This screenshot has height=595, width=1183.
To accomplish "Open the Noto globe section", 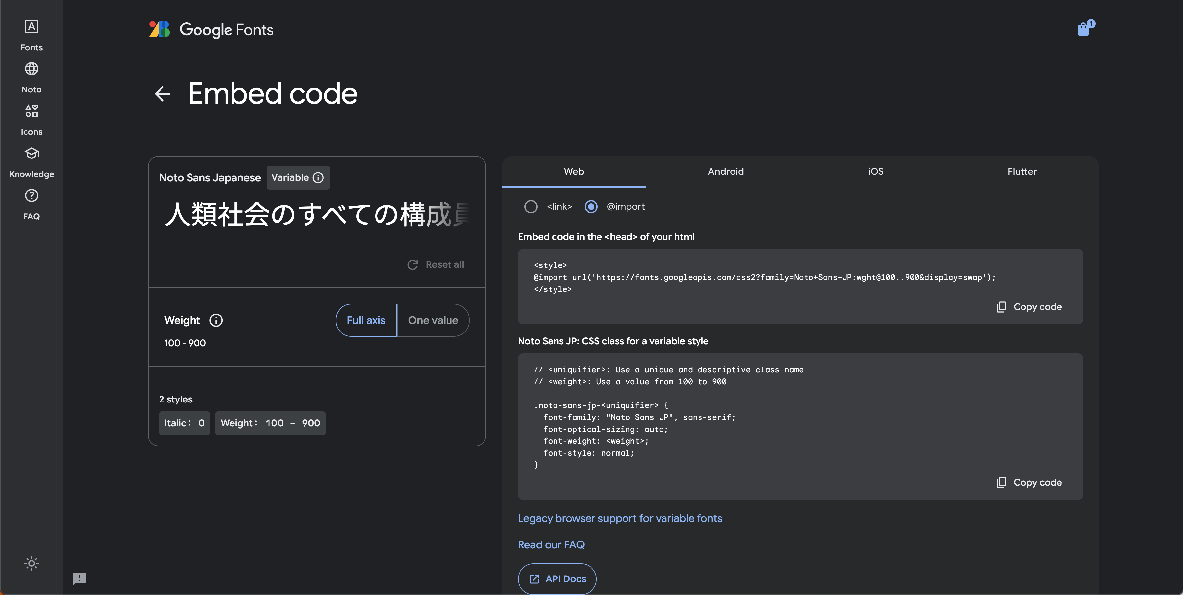I will (31, 77).
